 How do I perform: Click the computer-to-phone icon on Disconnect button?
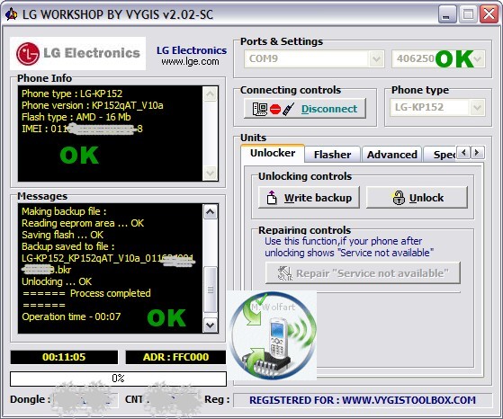click(274, 109)
